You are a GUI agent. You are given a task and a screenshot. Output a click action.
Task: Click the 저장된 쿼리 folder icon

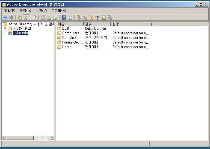10,28
